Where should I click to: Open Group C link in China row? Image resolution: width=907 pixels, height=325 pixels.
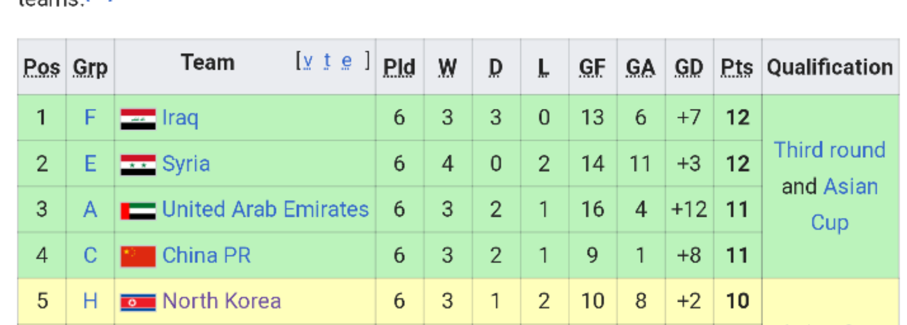click(90, 256)
